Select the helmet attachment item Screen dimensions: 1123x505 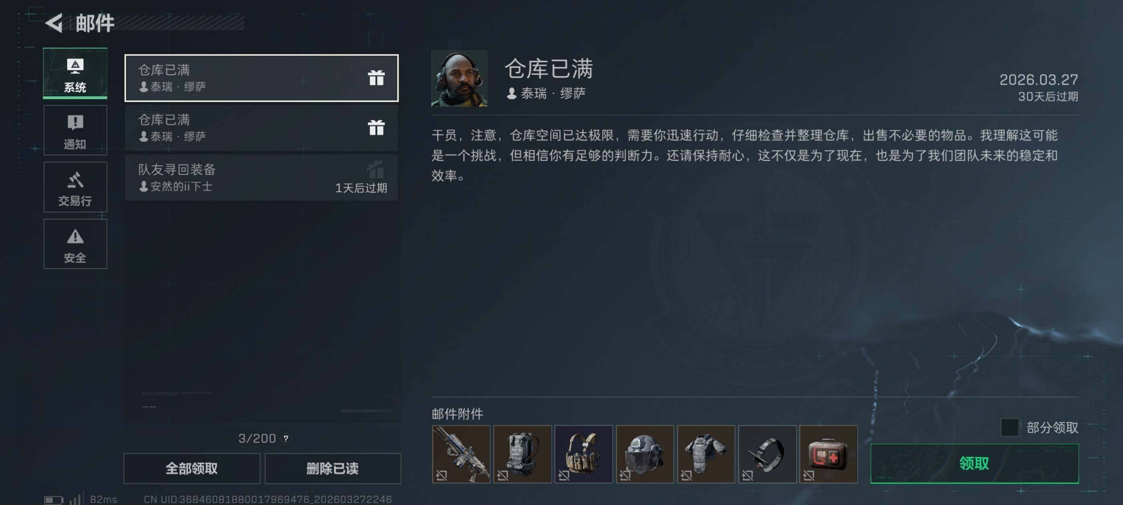(645, 454)
